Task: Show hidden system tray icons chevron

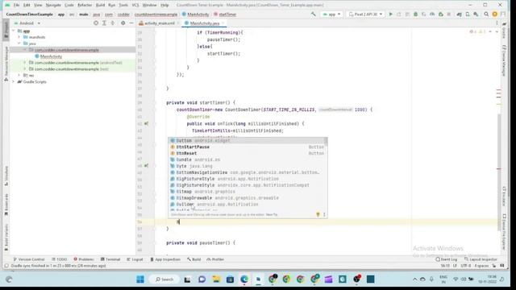Action: coord(414,280)
